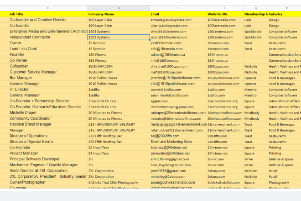Viewport: 301px width, 201px height.
Task: Click the Community Coordinator cell
Action: [x=48, y=118]
